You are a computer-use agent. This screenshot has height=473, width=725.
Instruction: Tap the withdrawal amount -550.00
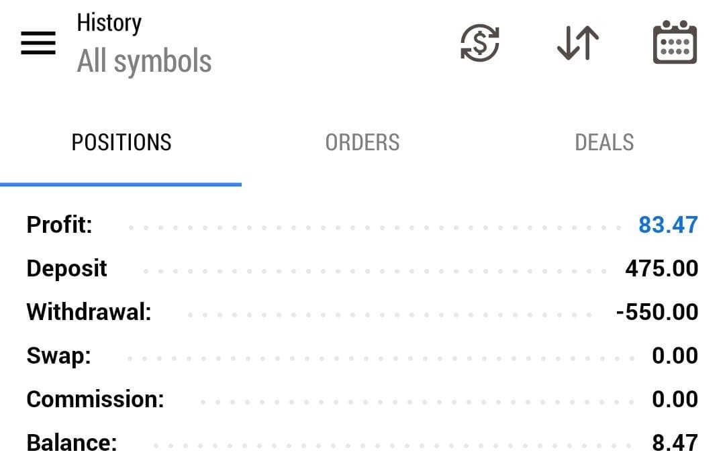pyautogui.click(x=657, y=312)
